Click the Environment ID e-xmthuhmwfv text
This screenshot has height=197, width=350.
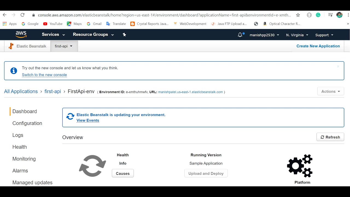click(x=137, y=92)
